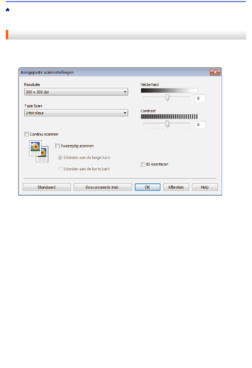Enable the Continu scannen checkbox
The width and height of the screenshot is (252, 368).
[27, 134]
